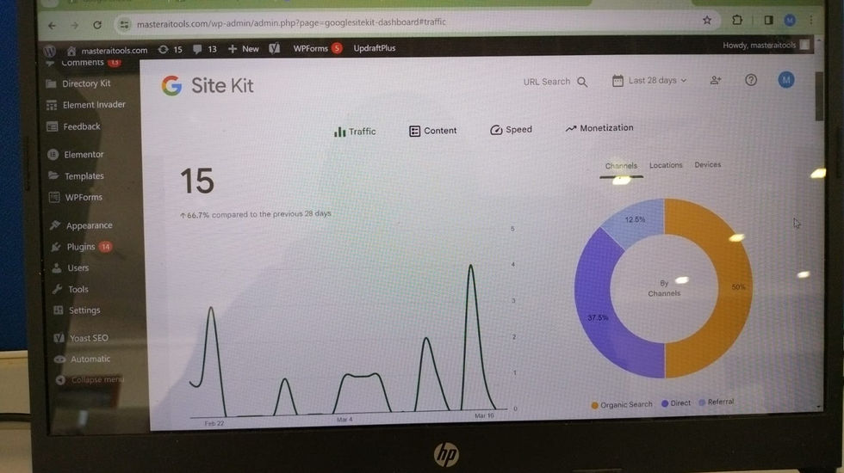This screenshot has height=473, width=844.
Task: Open the browser extensions puzzle icon
Action: [x=737, y=20]
